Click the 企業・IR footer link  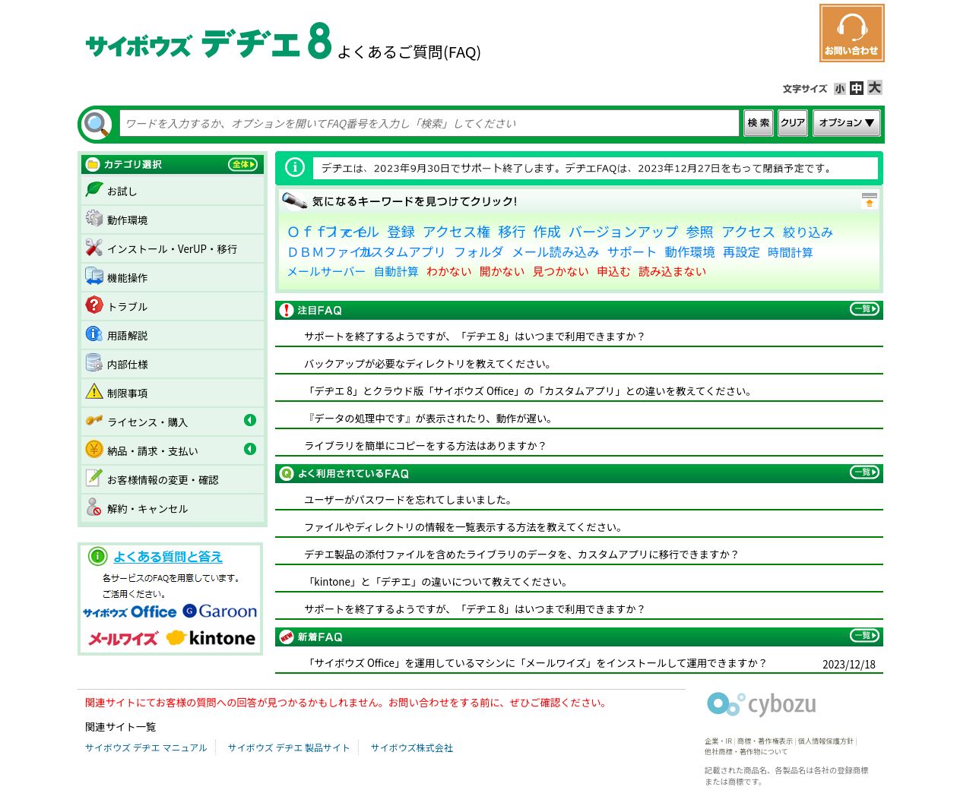[718, 741]
